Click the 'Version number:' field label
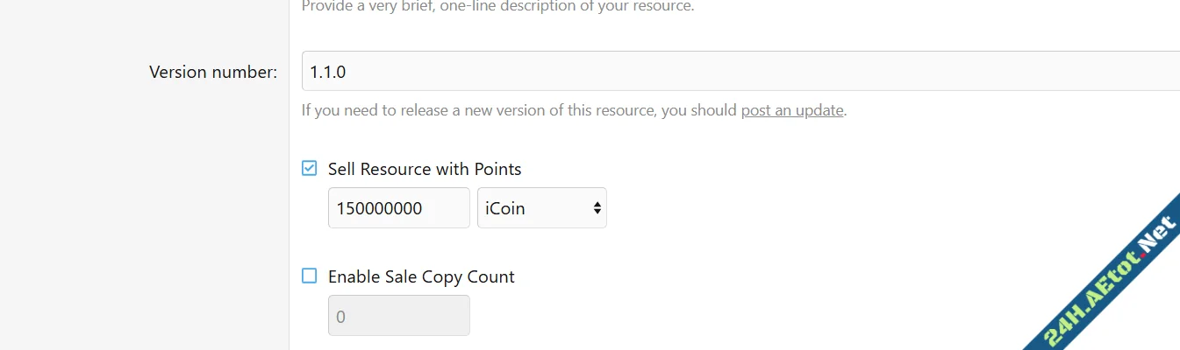Image resolution: width=1180 pixels, height=350 pixels. click(213, 72)
